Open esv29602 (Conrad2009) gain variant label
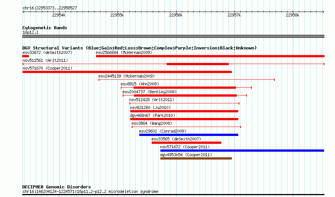 click(163, 131)
